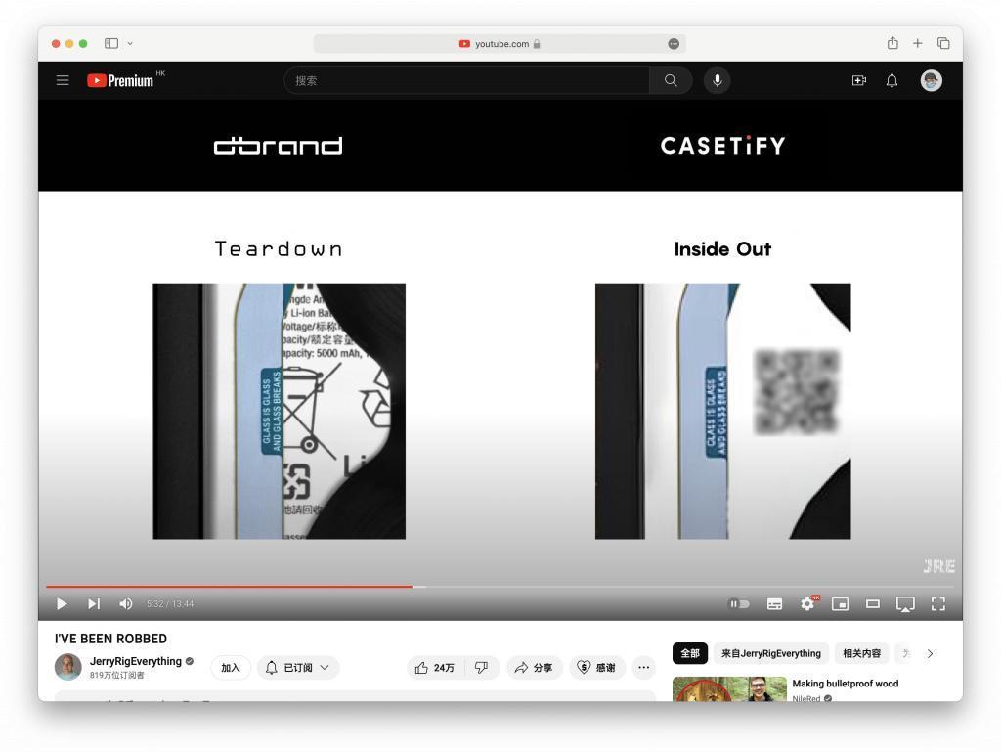Cast video via AirPlay

(905, 604)
